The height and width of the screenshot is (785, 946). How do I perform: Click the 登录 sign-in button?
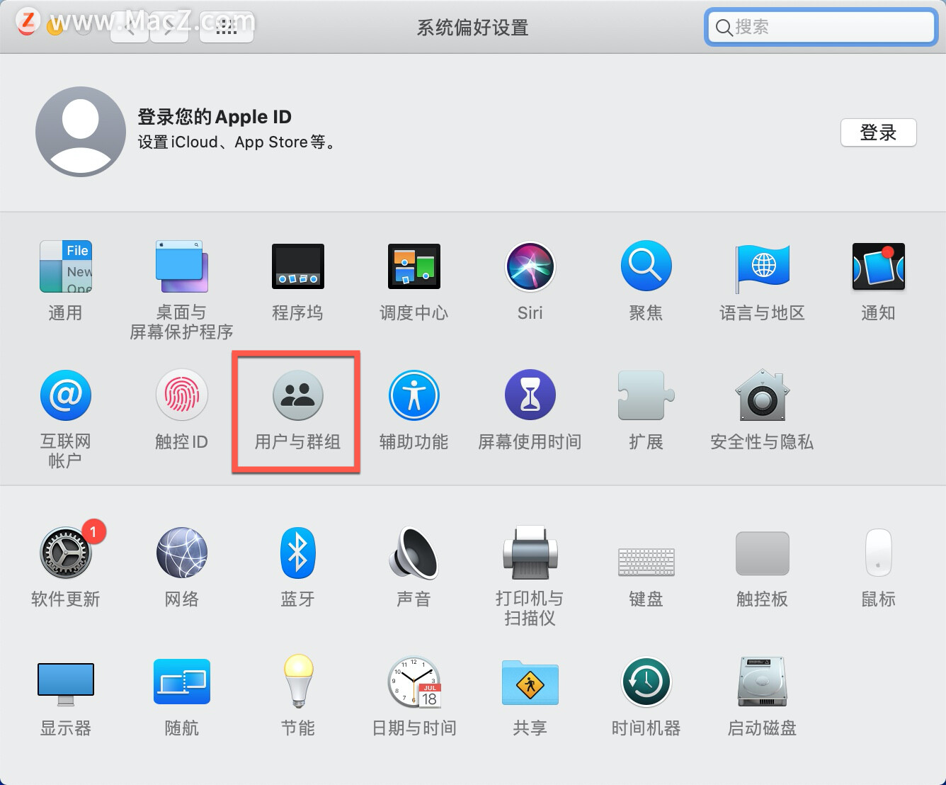click(x=878, y=132)
